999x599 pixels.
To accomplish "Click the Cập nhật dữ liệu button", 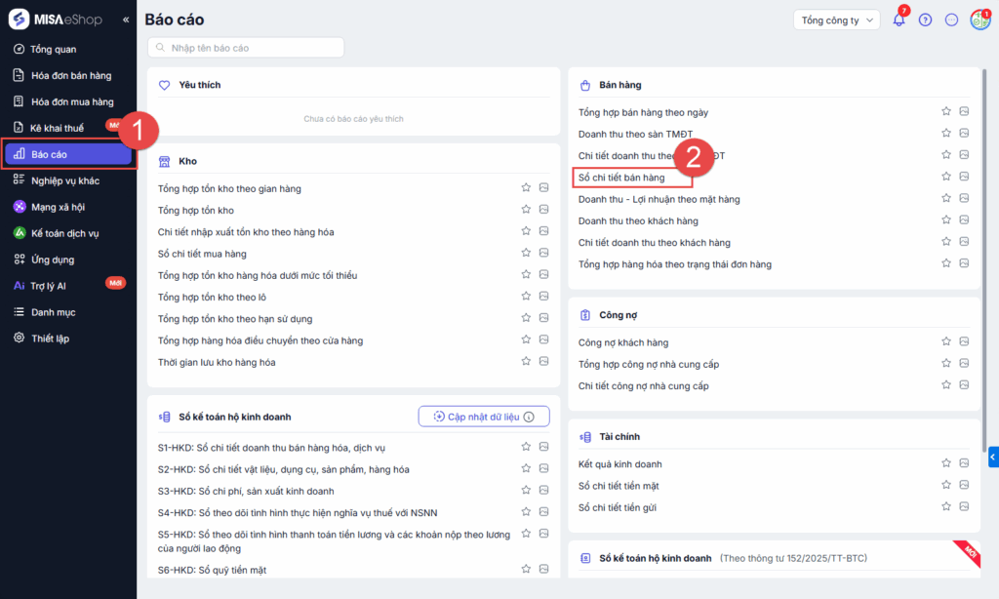I will pyautogui.click(x=483, y=417).
